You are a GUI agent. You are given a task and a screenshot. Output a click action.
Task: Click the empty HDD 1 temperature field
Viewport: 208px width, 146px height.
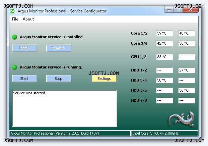pos(164,70)
